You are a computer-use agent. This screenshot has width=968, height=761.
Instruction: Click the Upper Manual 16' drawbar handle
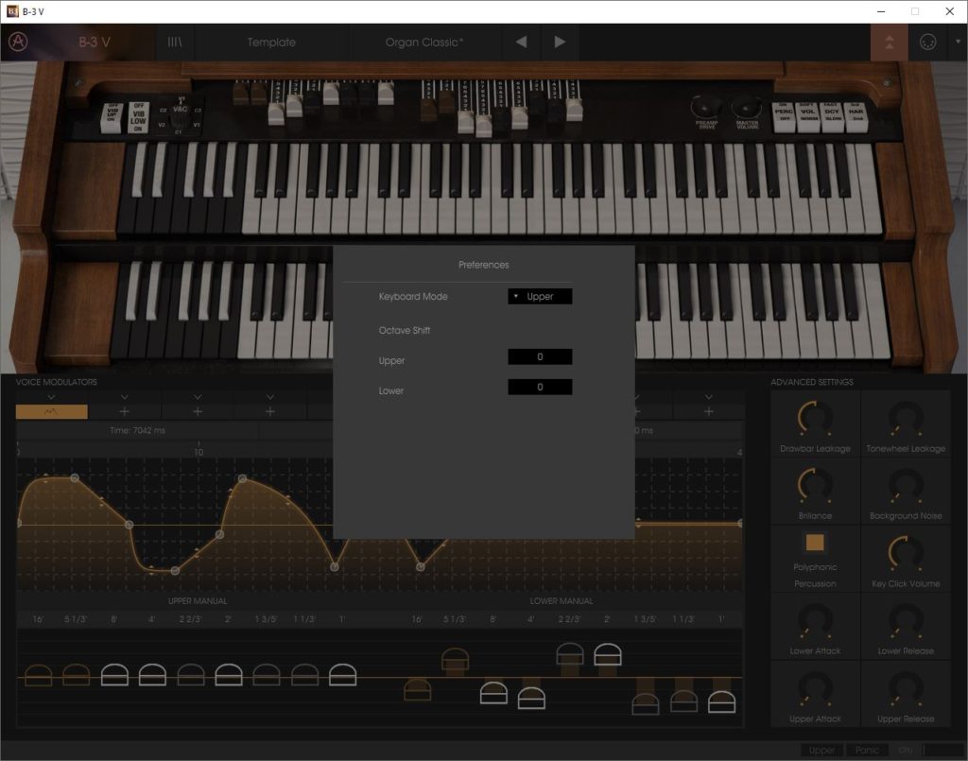[38, 675]
